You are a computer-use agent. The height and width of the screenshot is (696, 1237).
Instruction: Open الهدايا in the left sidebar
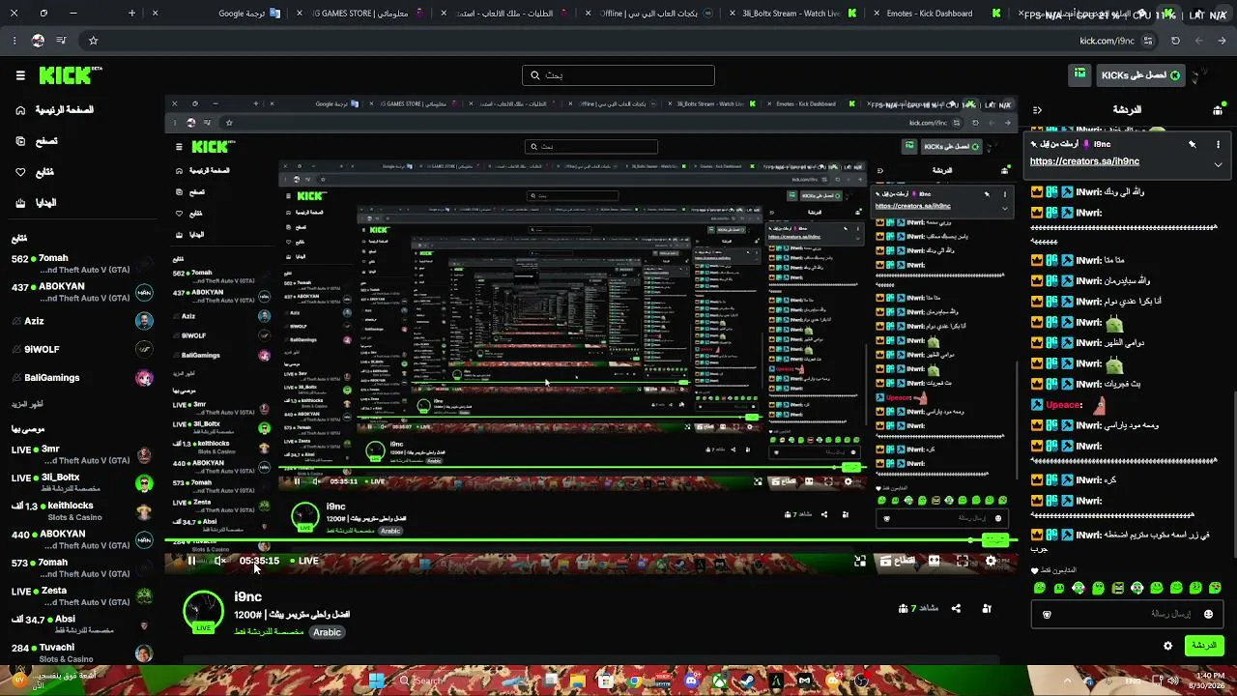click(x=38, y=203)
